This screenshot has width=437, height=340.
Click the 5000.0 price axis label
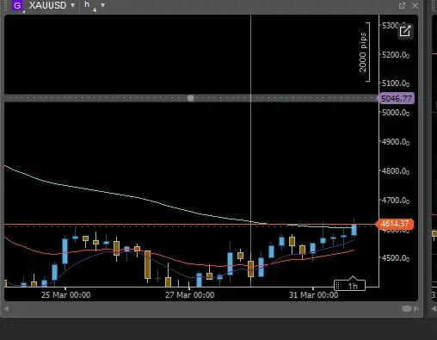pyautogui.click(x=396, y=113)
